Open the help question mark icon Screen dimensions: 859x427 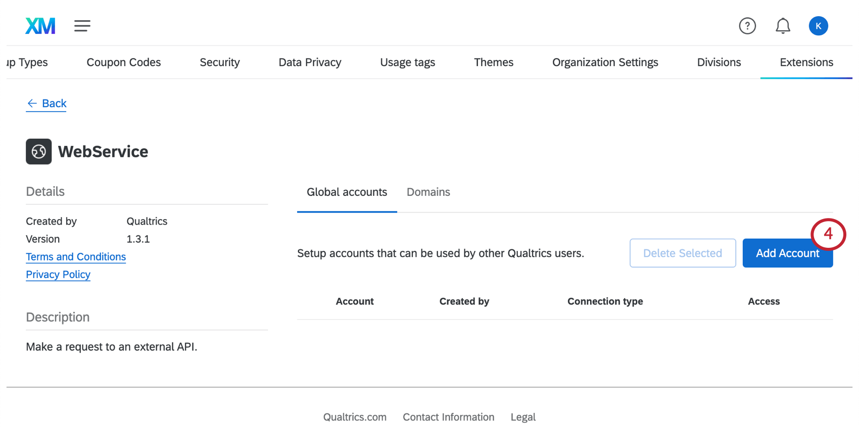click(x=747, y=26)
